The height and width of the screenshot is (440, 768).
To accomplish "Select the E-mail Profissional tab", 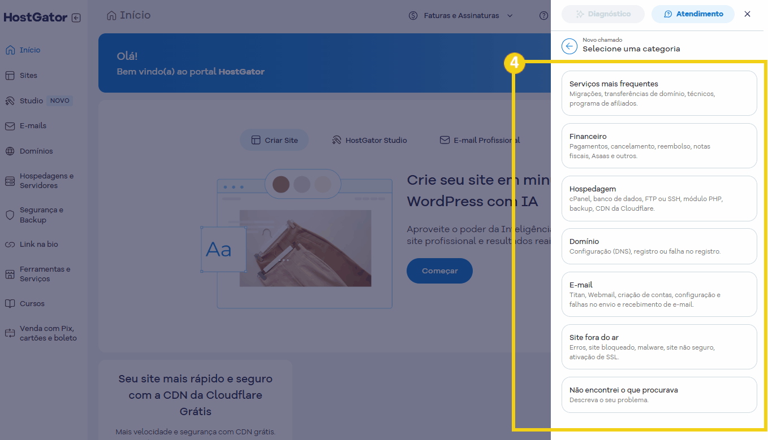I will [x=480, y=140].
